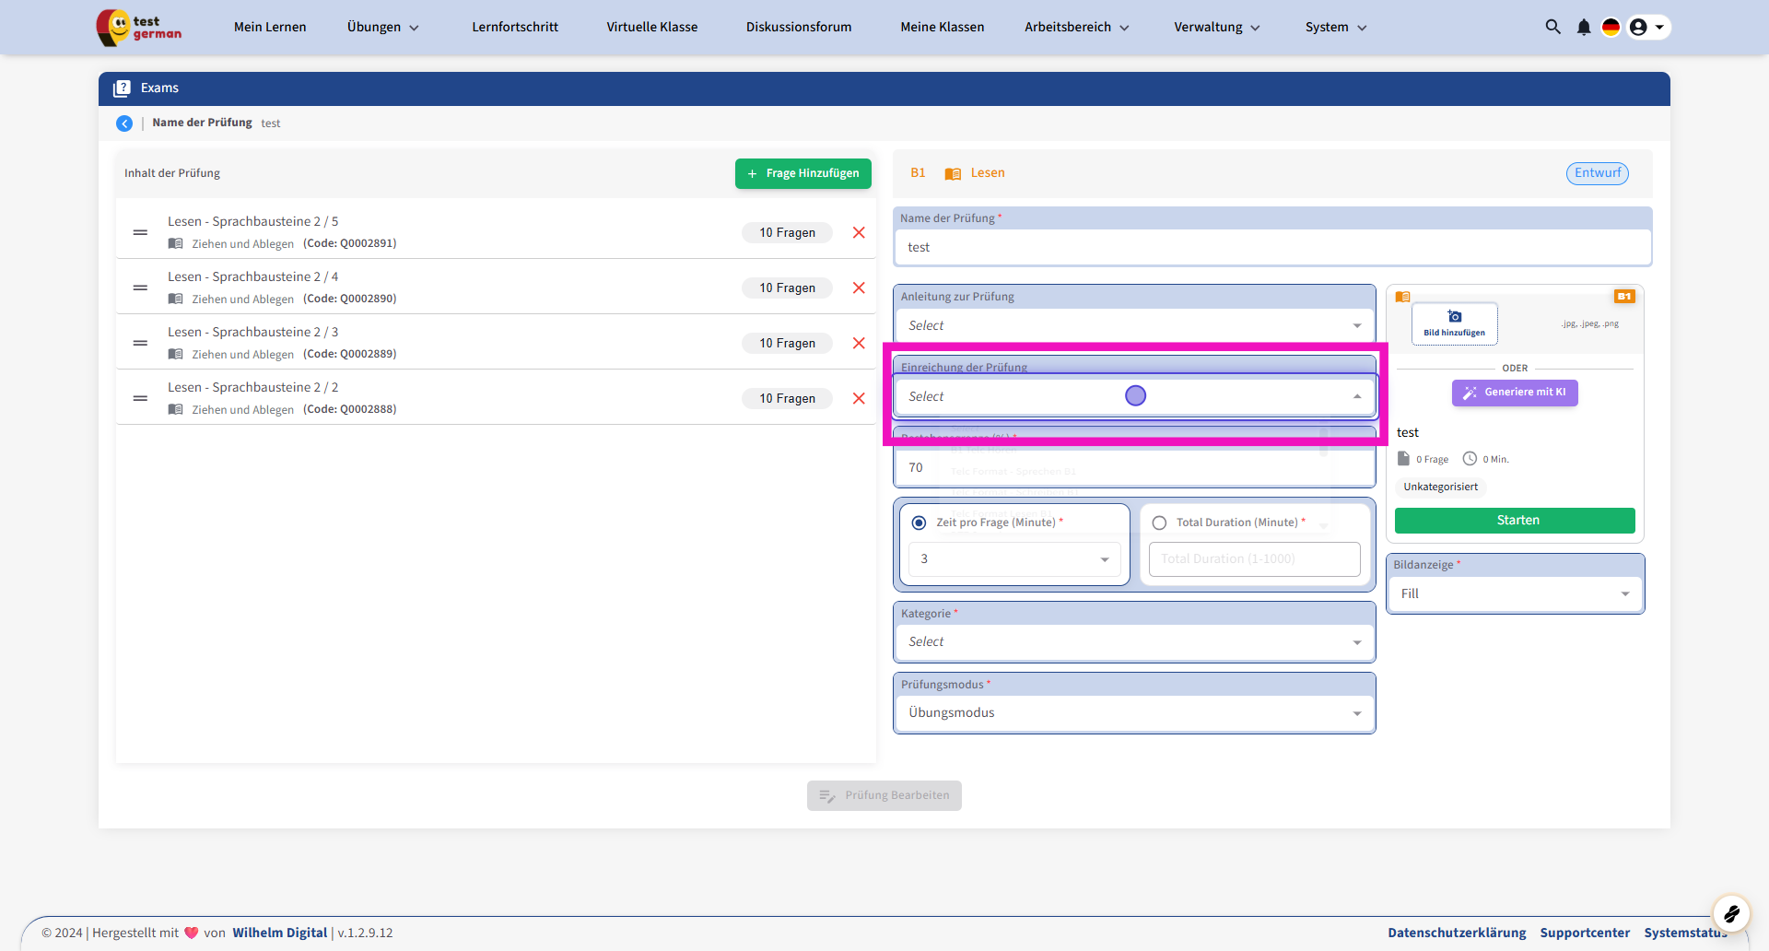The width and height of the screenshot is (1769, 951).
Task: Click the Bild hinzufügen camera icon
Action: (1454, 318)
